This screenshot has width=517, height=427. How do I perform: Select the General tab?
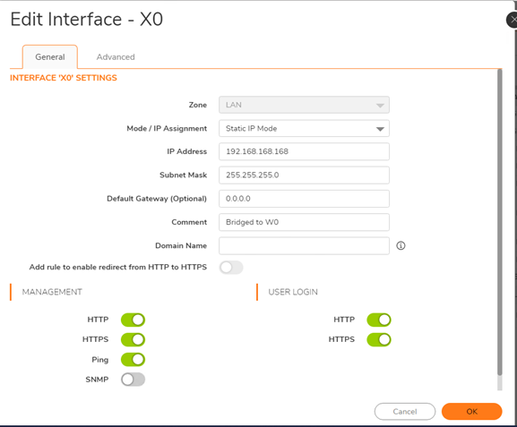(50, 57)
